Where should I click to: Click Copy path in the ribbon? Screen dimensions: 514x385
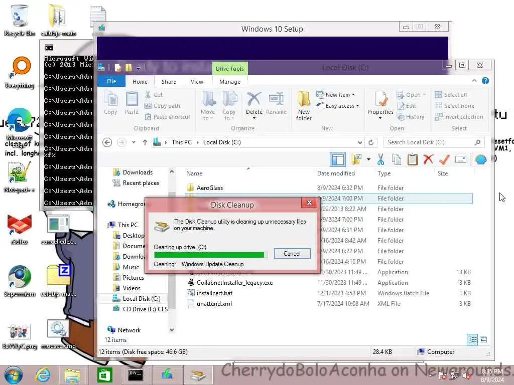162,106
